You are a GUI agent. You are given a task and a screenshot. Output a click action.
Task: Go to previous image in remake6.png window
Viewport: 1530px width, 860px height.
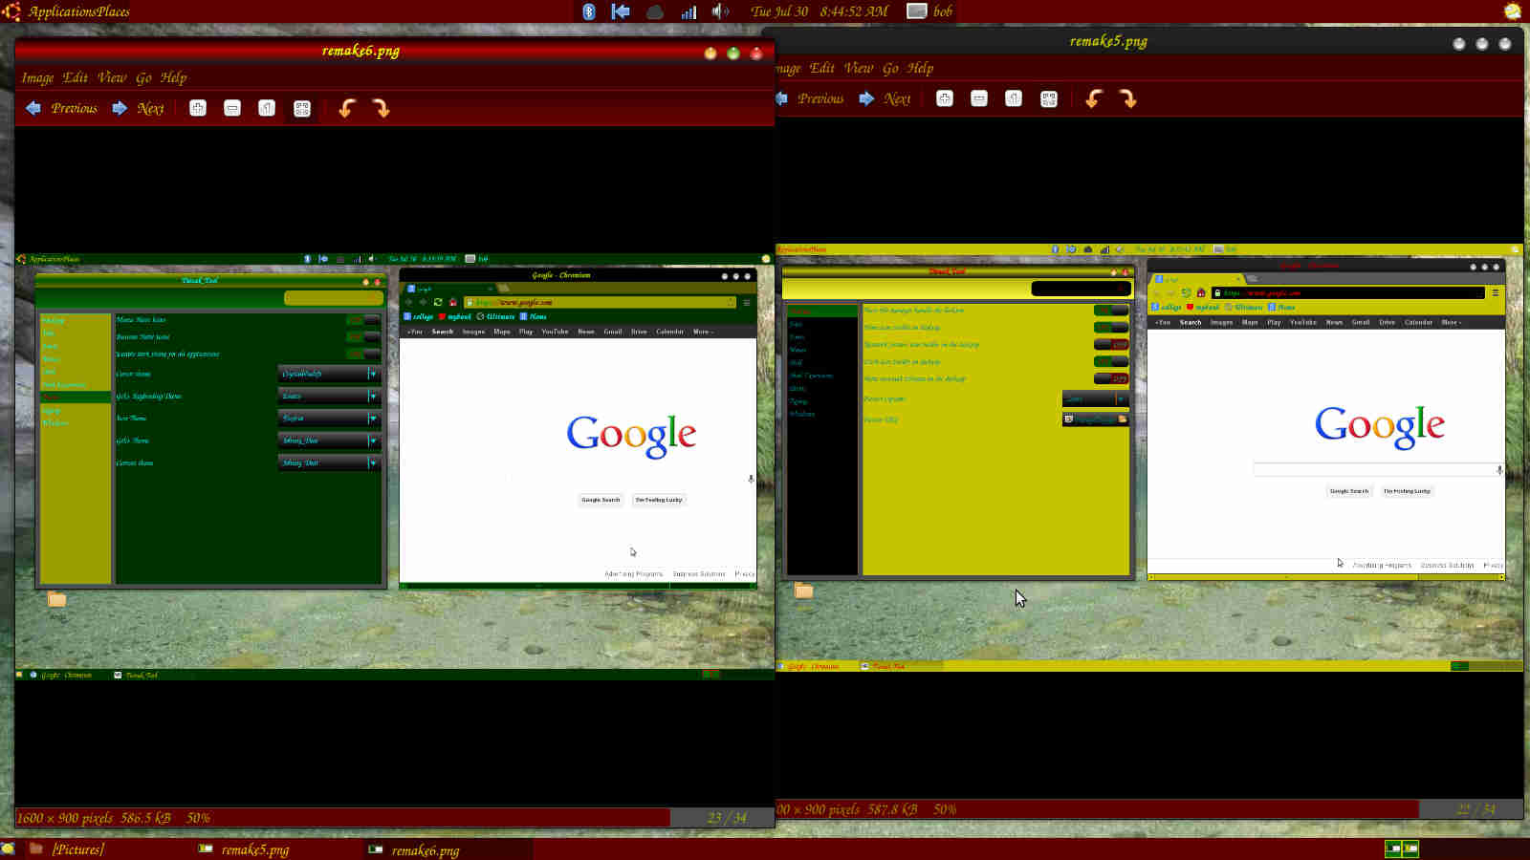61,109
